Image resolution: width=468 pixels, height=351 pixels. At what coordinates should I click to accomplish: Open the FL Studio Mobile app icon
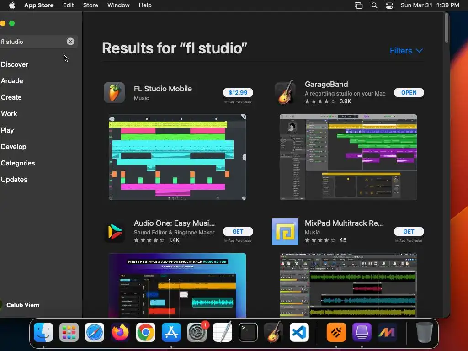point(114,92)
